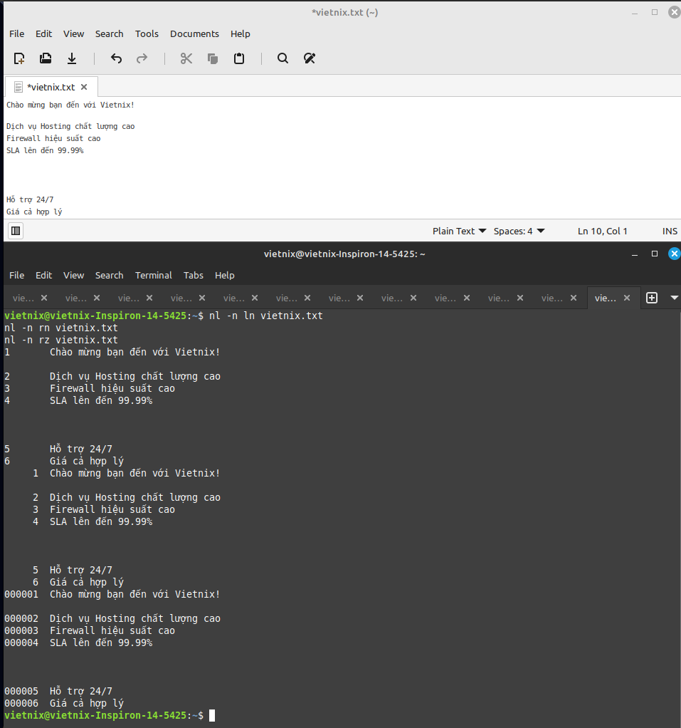The width and height of the screenshot is (681, 728).
Task: Click terminal output line starting with 000001
Action: 112,594
